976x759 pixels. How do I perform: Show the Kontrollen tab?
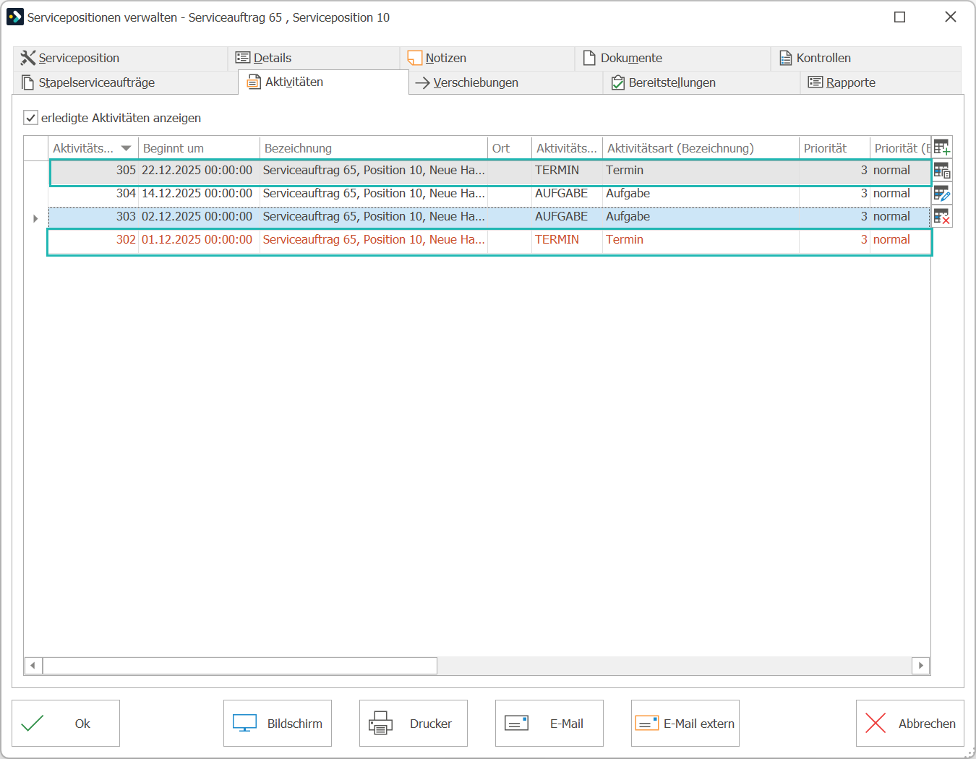[x=866, y=59]
